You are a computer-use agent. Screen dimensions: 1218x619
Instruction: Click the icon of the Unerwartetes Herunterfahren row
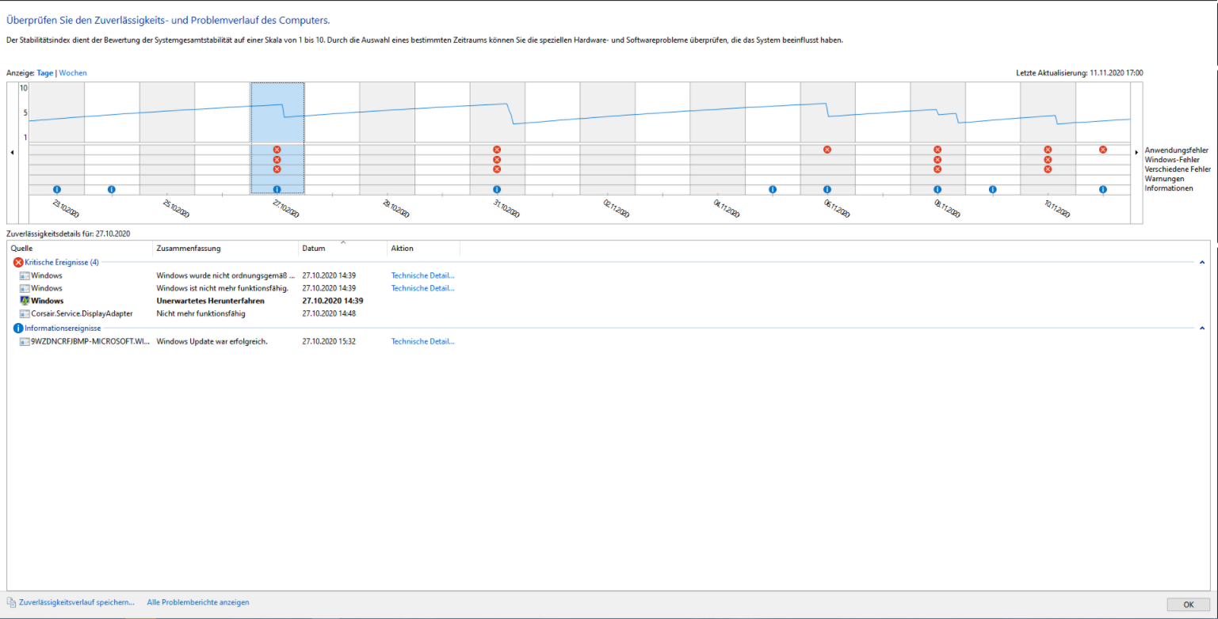point(25,301)
